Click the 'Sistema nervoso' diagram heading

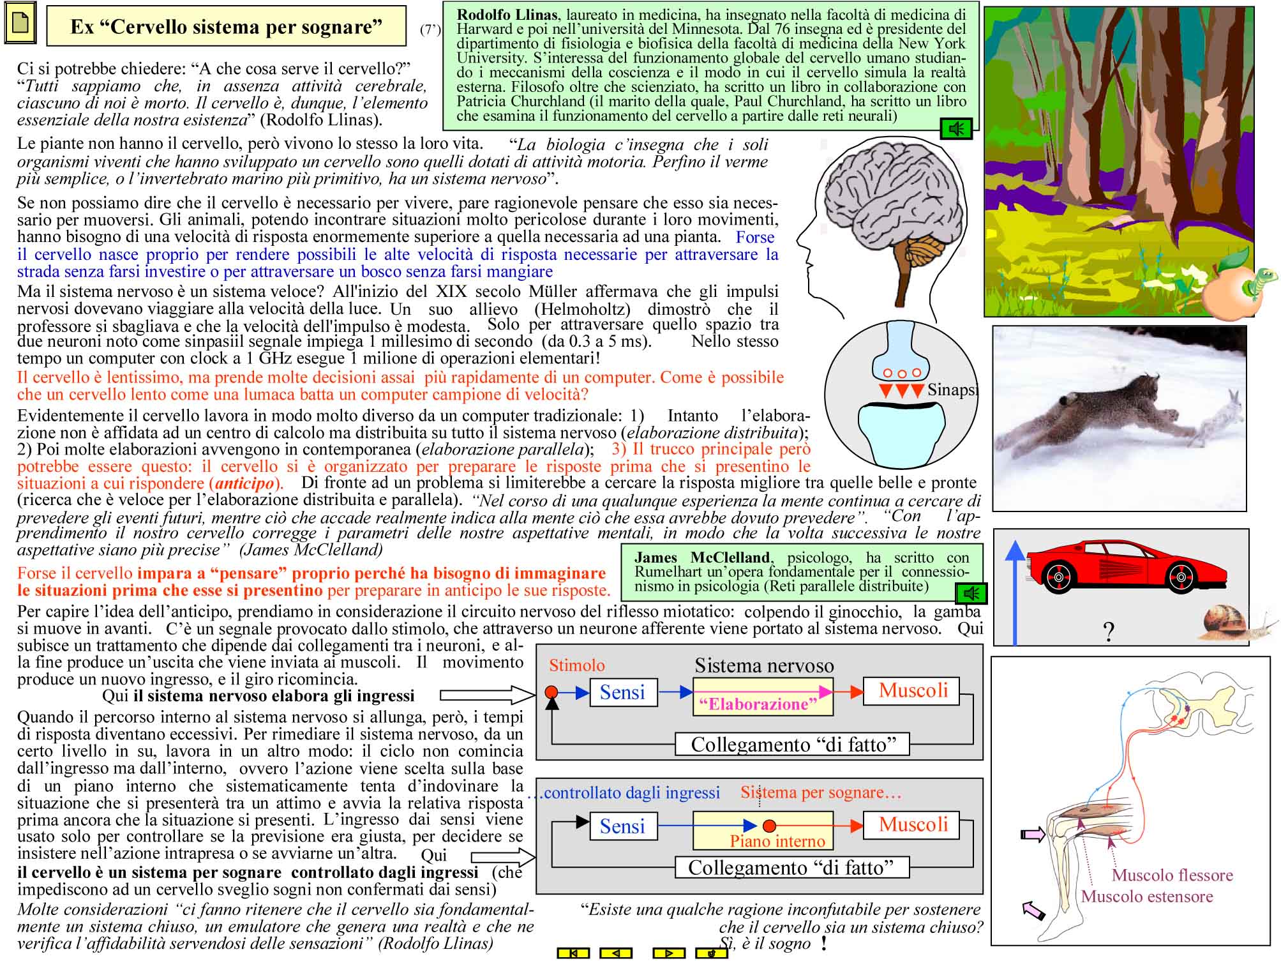(764, 665)
